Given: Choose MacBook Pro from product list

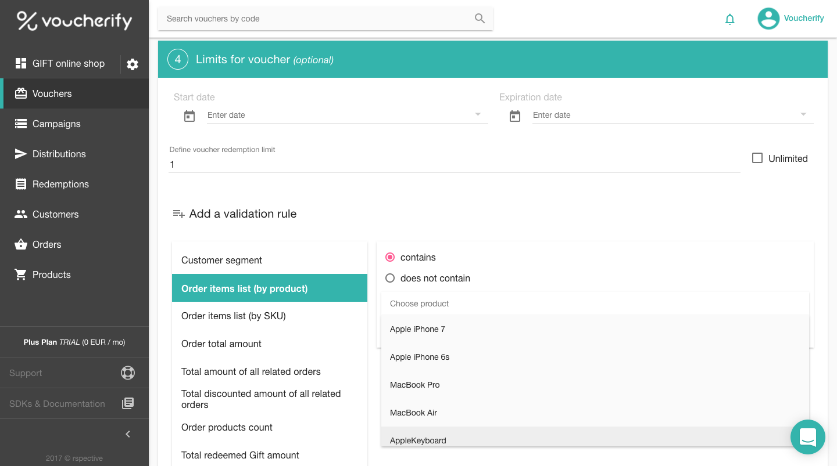Looking at the screenshot, I should pyautogui.click(x=415, y=385).
